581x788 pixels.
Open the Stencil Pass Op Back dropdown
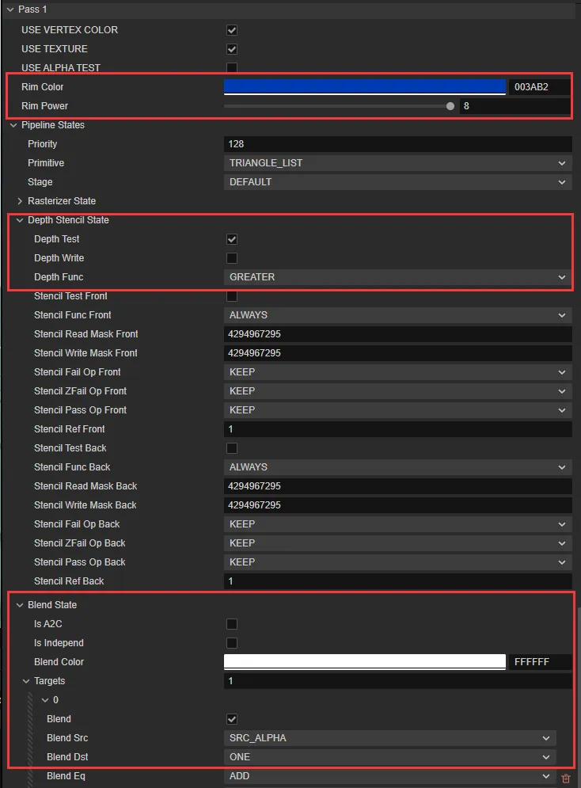pyautogui.click(x=397, y=562)
